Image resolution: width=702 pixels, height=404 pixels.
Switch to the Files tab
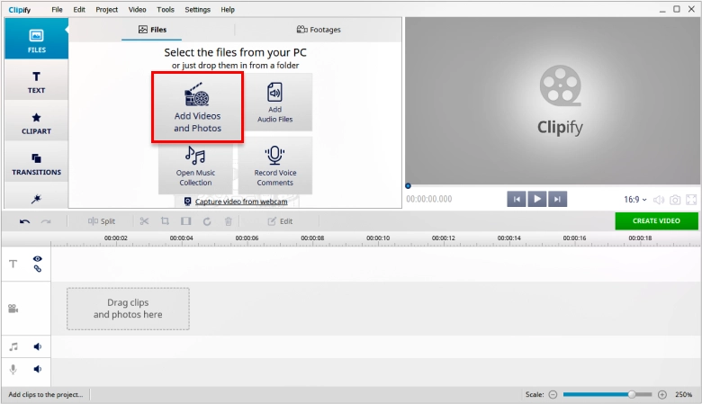coord(152,30)
